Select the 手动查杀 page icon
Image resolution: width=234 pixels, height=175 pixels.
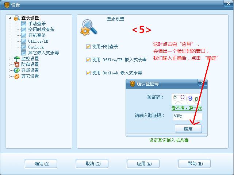pos(23,24)
